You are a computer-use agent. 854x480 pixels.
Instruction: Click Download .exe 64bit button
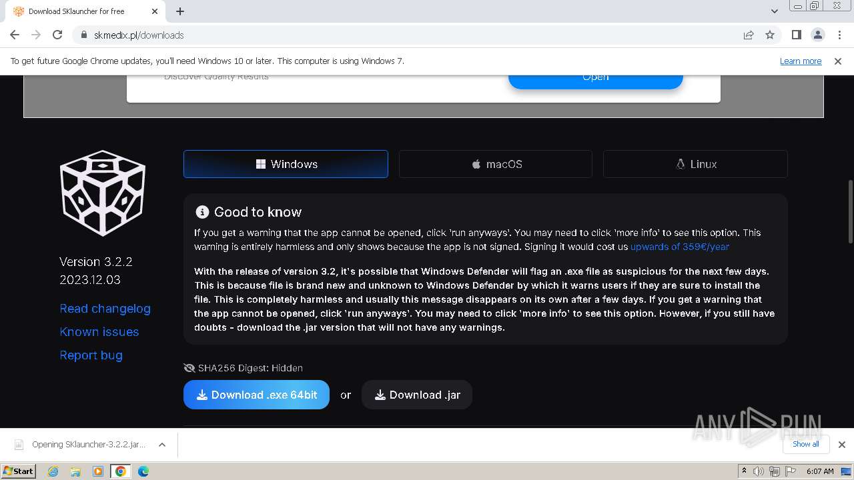pos(256,395)
